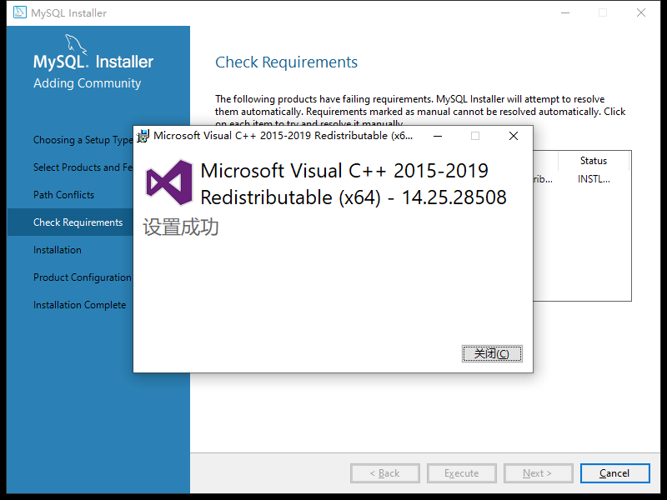Minimize the Visual C++ Redistributable dialog
The height and width of the screenshot is (500, 667).
tap(437, 135)
